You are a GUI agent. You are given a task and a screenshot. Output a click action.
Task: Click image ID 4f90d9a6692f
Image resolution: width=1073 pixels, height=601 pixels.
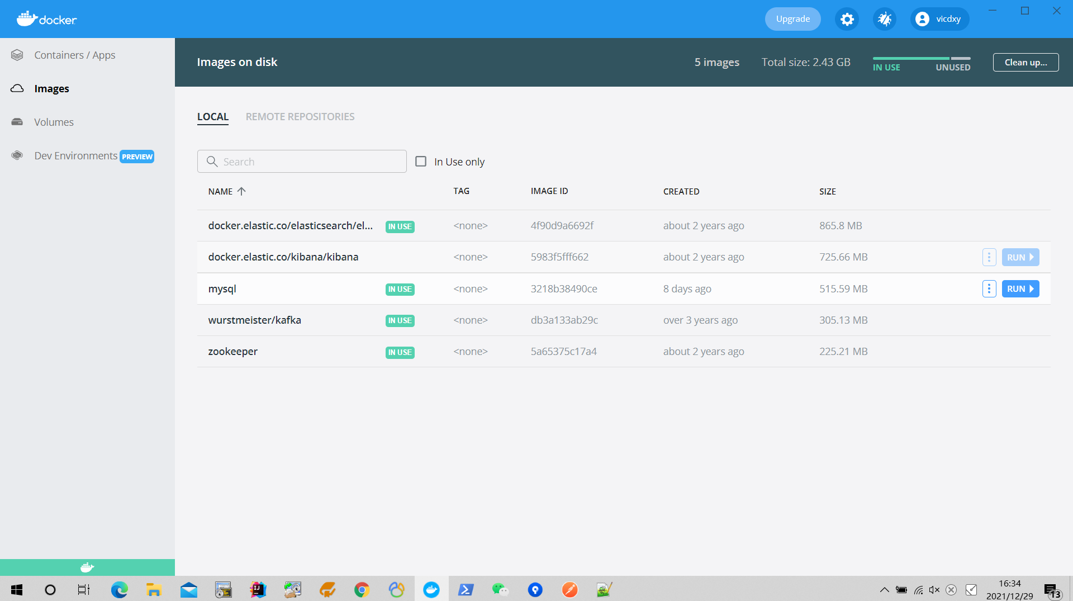click(562, 226)
